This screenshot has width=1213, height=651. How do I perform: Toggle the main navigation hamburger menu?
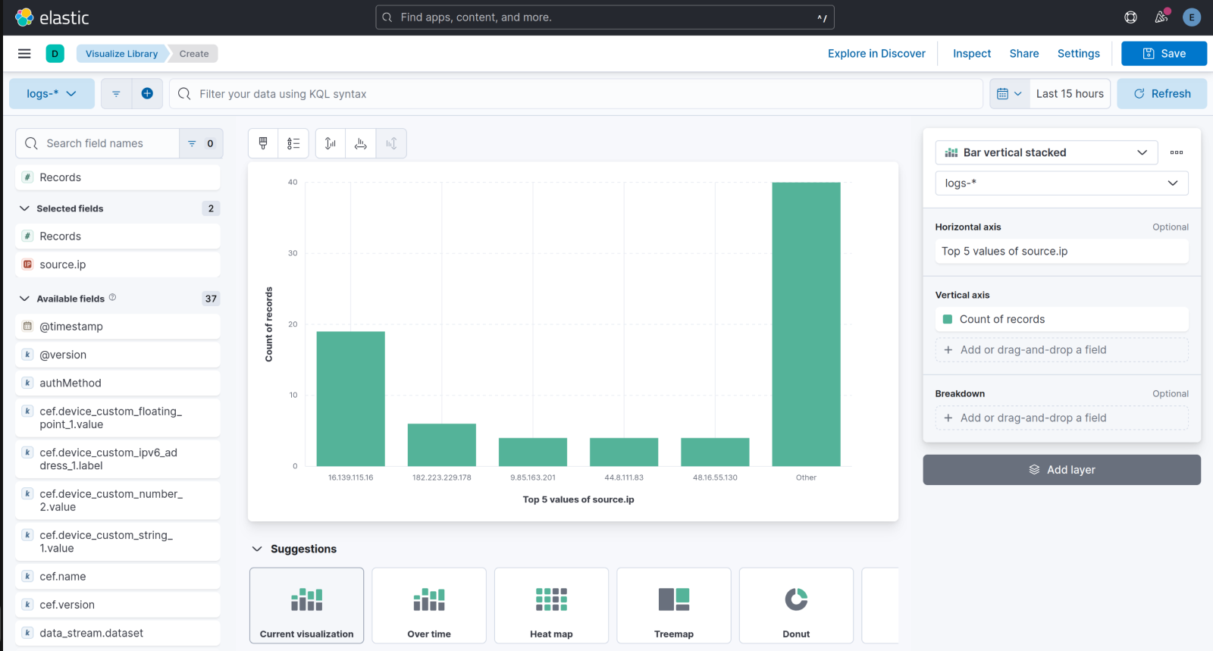point(24,54)
